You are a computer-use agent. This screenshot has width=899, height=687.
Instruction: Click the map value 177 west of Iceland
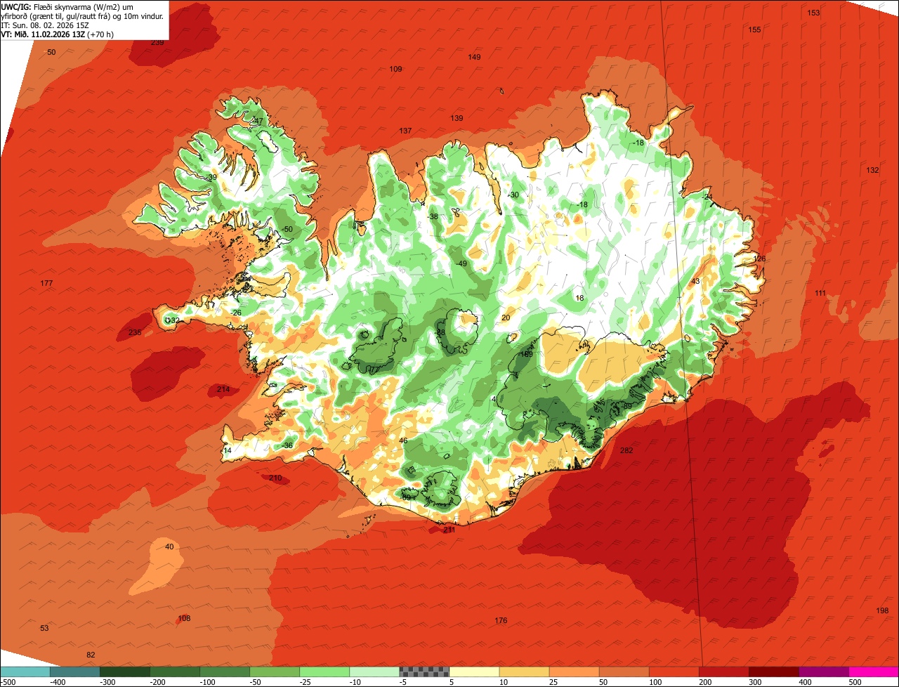click(x=46, y=283)
